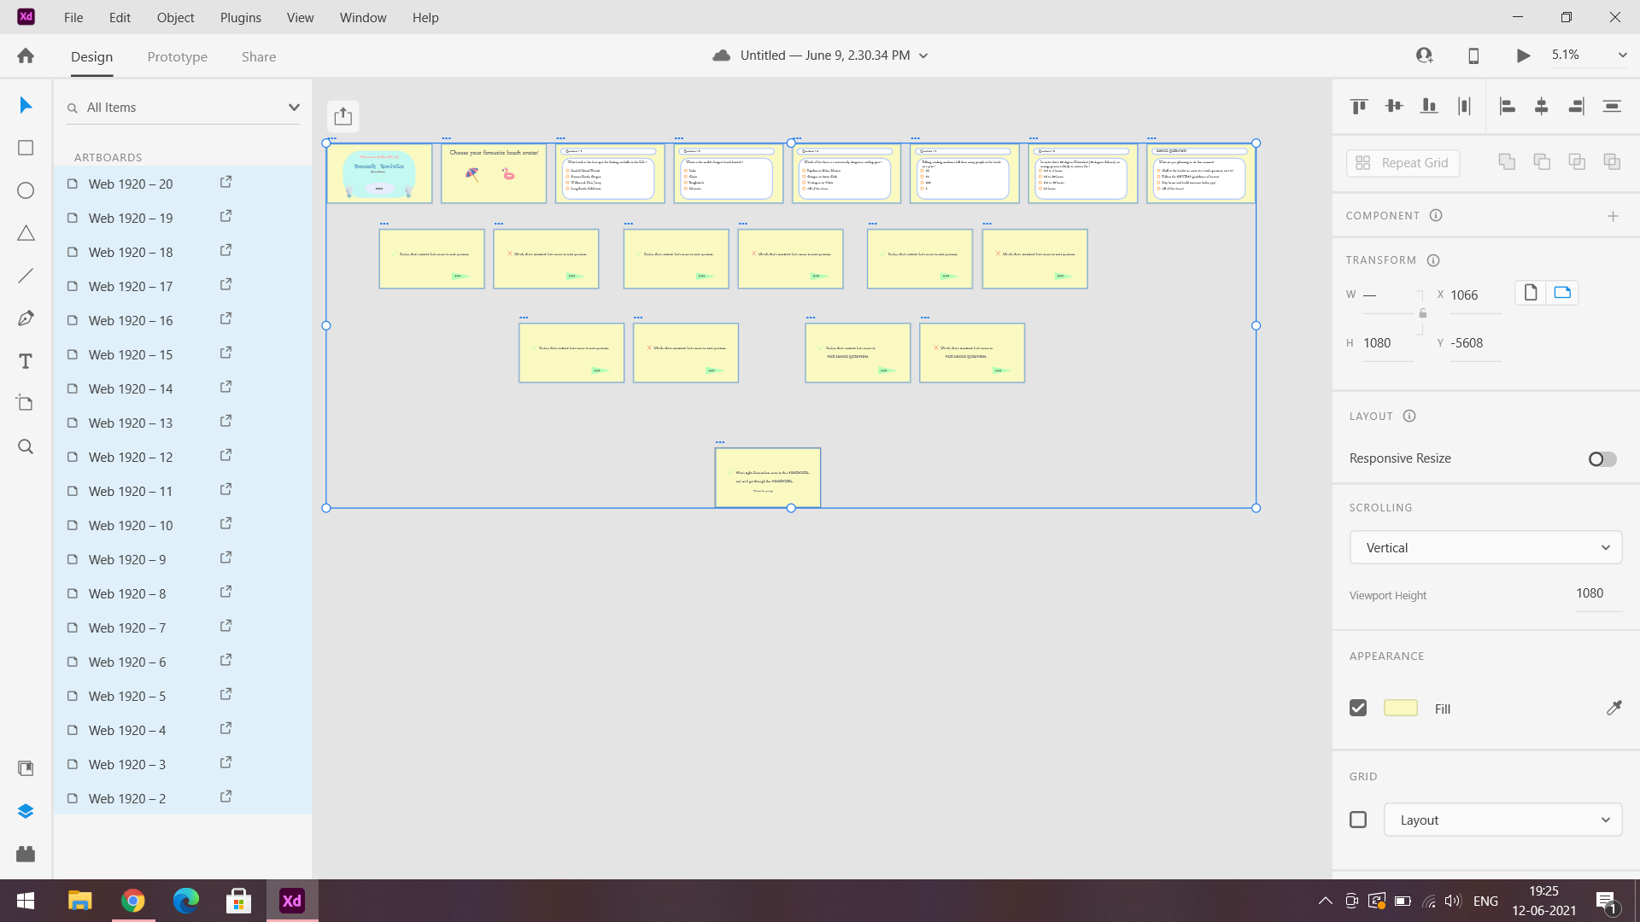Viewport: 1640px width, 922px height.
Task: Select the Text tool
Action: tap(26, 361)
